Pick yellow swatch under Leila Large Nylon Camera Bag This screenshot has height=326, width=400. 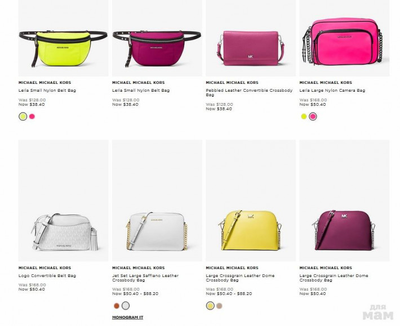pos(304,117)
